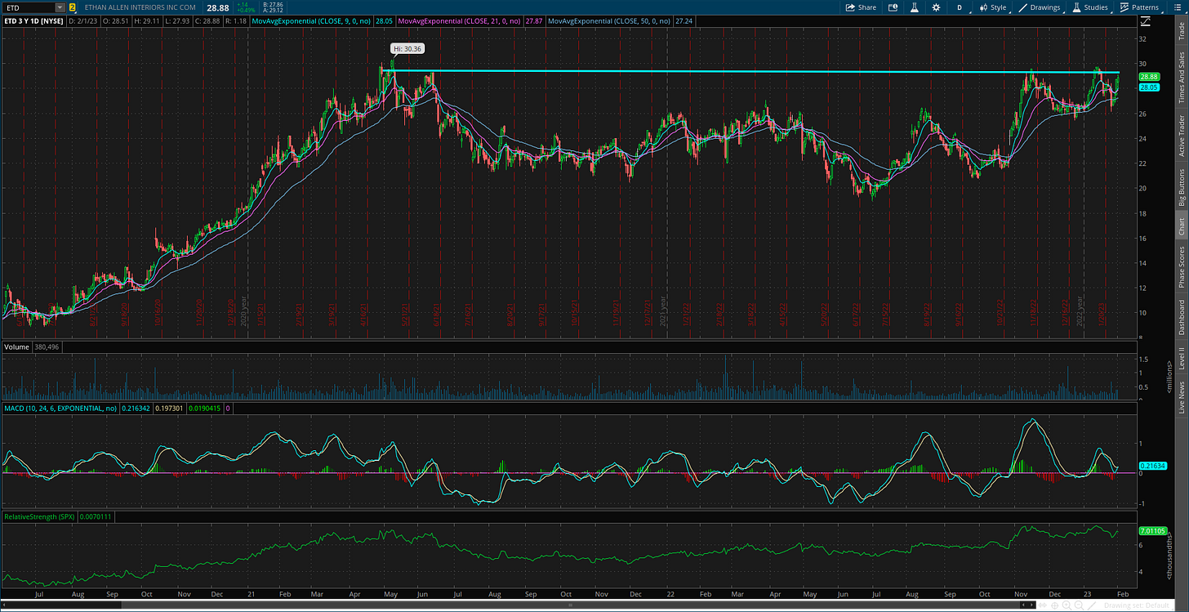Image resolution: width=1189 pixels, height=612 pixels.
Task: Click the 9-period MovAvgExponential label
Action: (311, 20)
